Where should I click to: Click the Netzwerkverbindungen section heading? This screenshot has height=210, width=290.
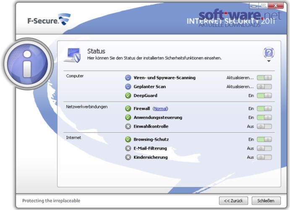pos(87,107)
